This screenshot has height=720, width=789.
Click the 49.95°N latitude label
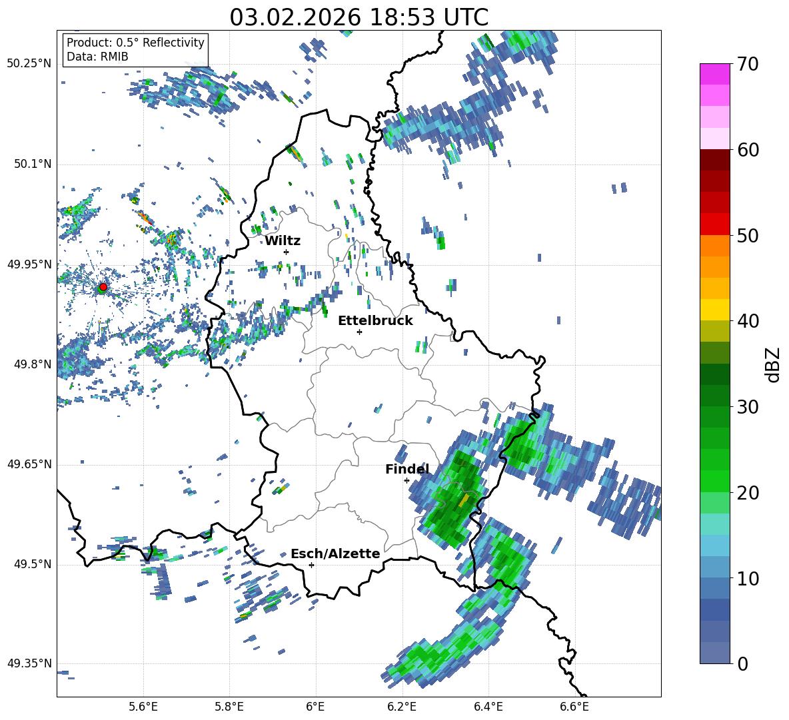pyautogui.click(x=29, y=264)
